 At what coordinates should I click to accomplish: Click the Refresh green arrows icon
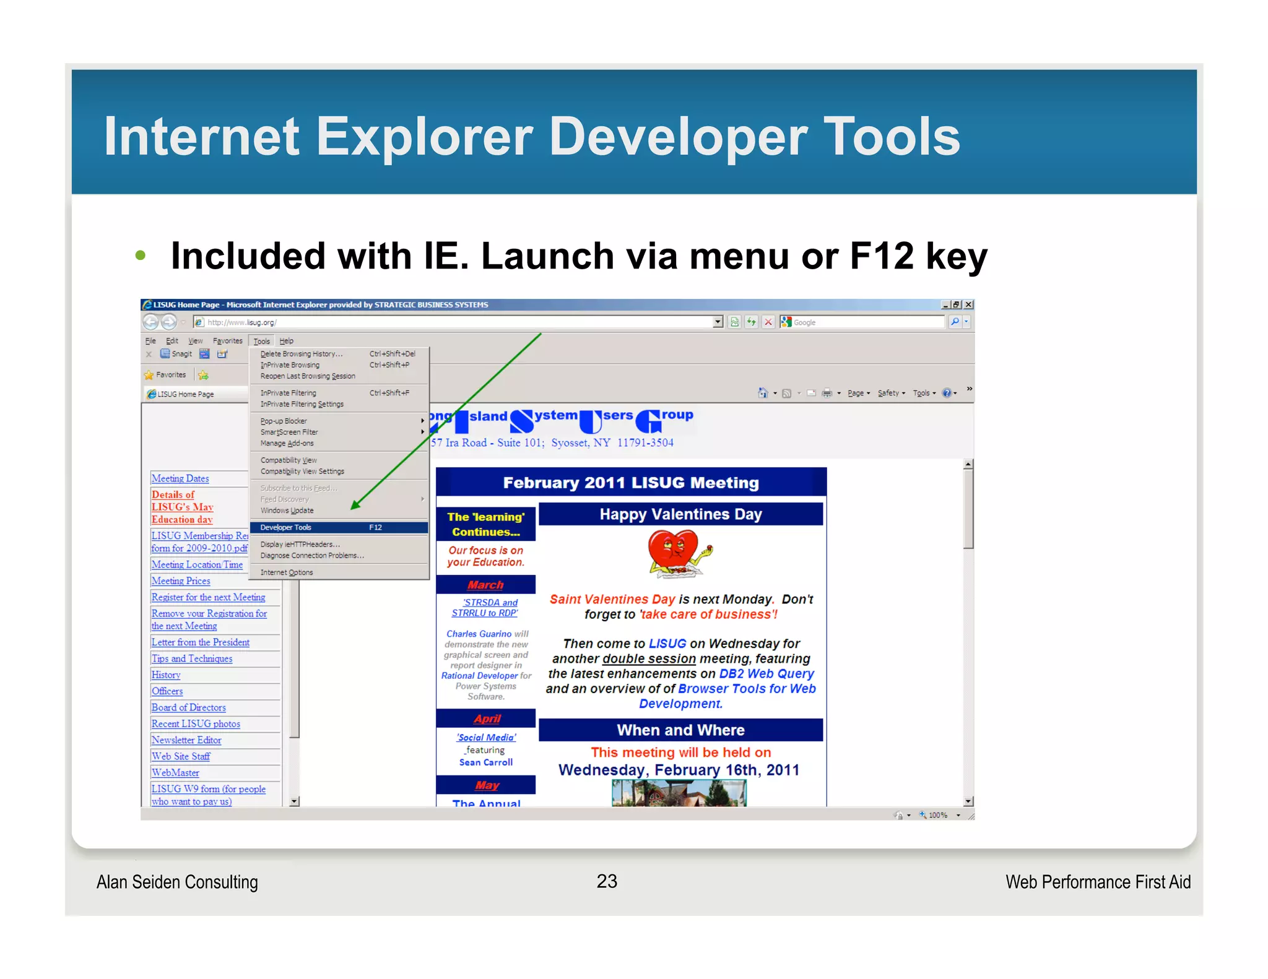[751, 322]
